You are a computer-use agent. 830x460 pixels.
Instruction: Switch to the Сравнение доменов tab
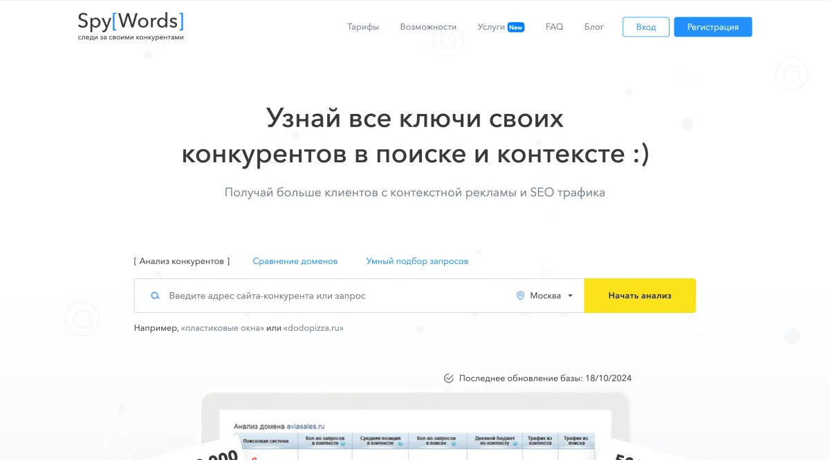pos(295,261)
